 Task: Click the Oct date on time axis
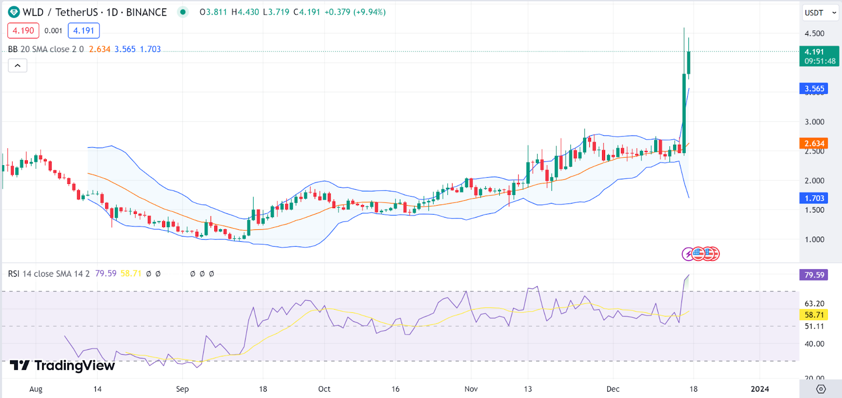tap(324, 389)
